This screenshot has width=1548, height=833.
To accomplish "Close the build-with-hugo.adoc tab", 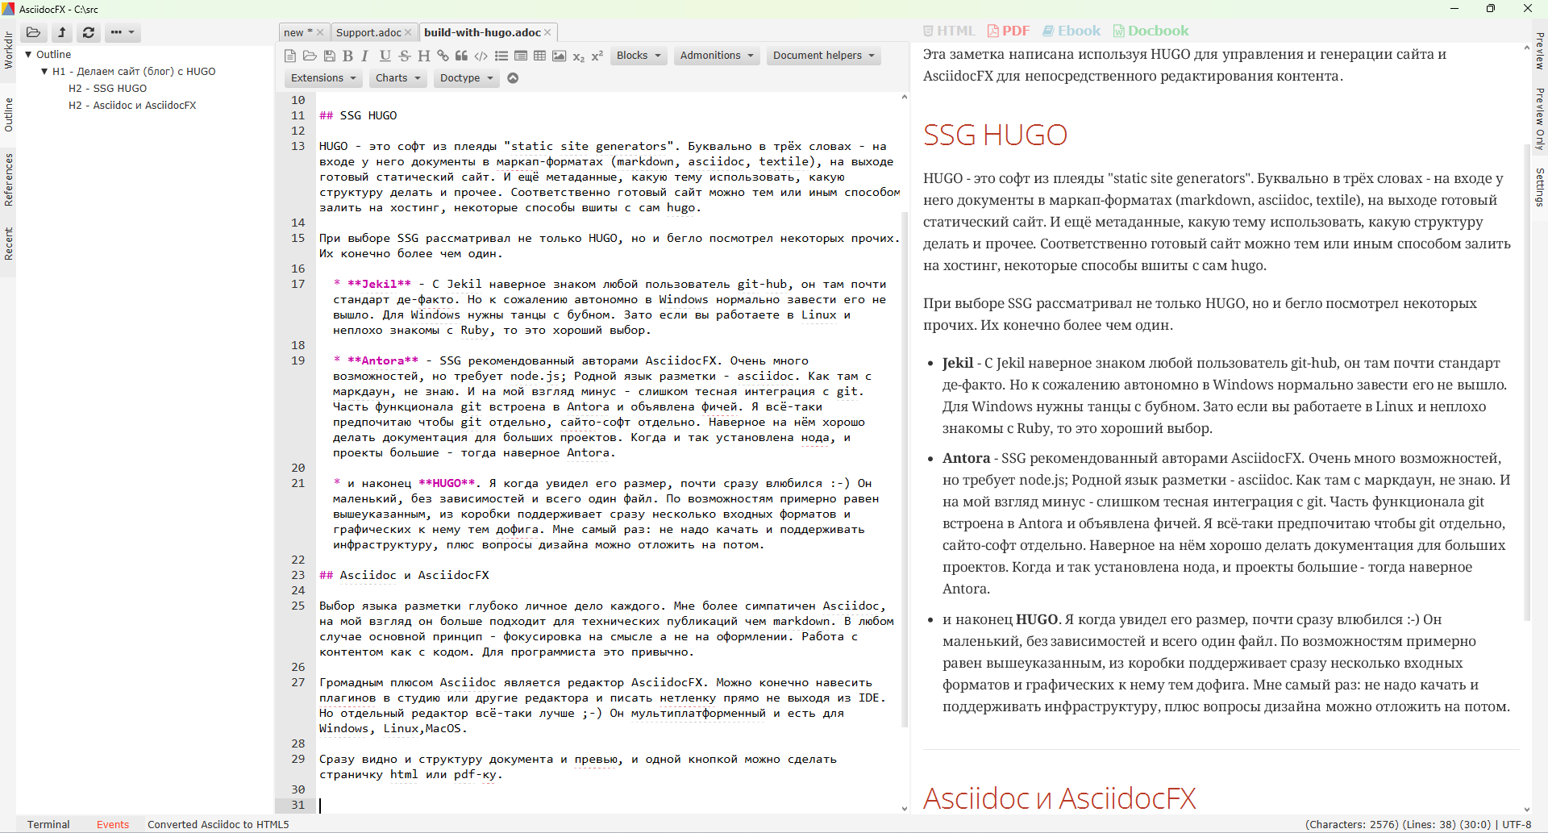I will (x=547, y=33).
